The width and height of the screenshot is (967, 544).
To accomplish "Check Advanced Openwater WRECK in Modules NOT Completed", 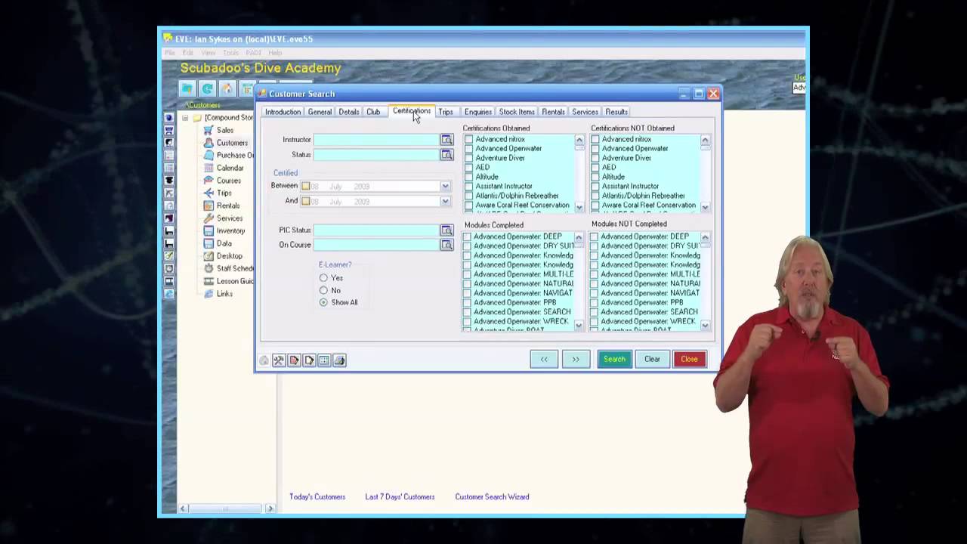I will [594, 321].
